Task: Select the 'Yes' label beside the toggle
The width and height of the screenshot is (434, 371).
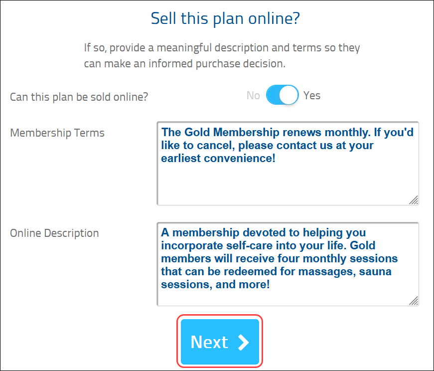Action: 311,95
